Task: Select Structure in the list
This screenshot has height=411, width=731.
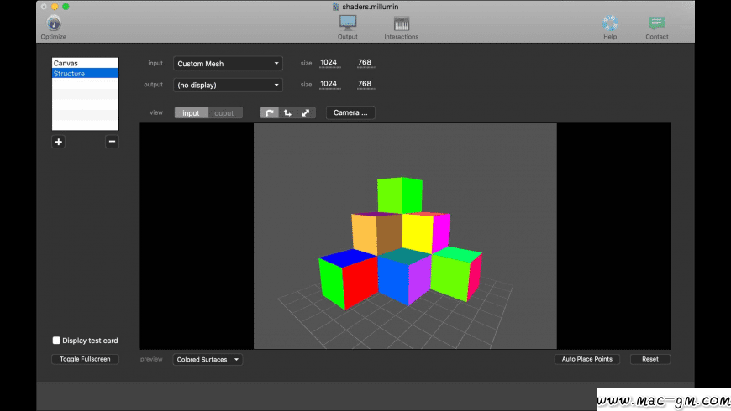Action: [x=85, y=74]
